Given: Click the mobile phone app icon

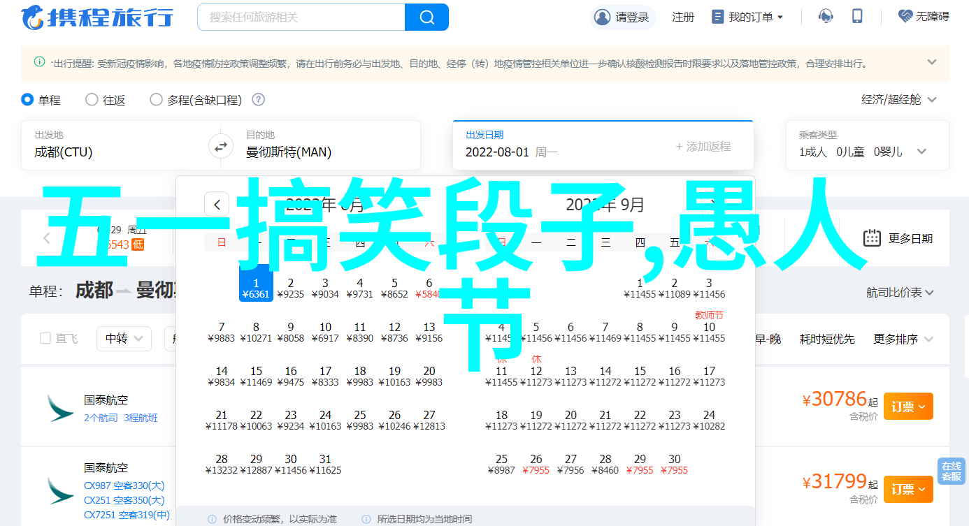Looking at the screenshot, I should pos(858,17).
